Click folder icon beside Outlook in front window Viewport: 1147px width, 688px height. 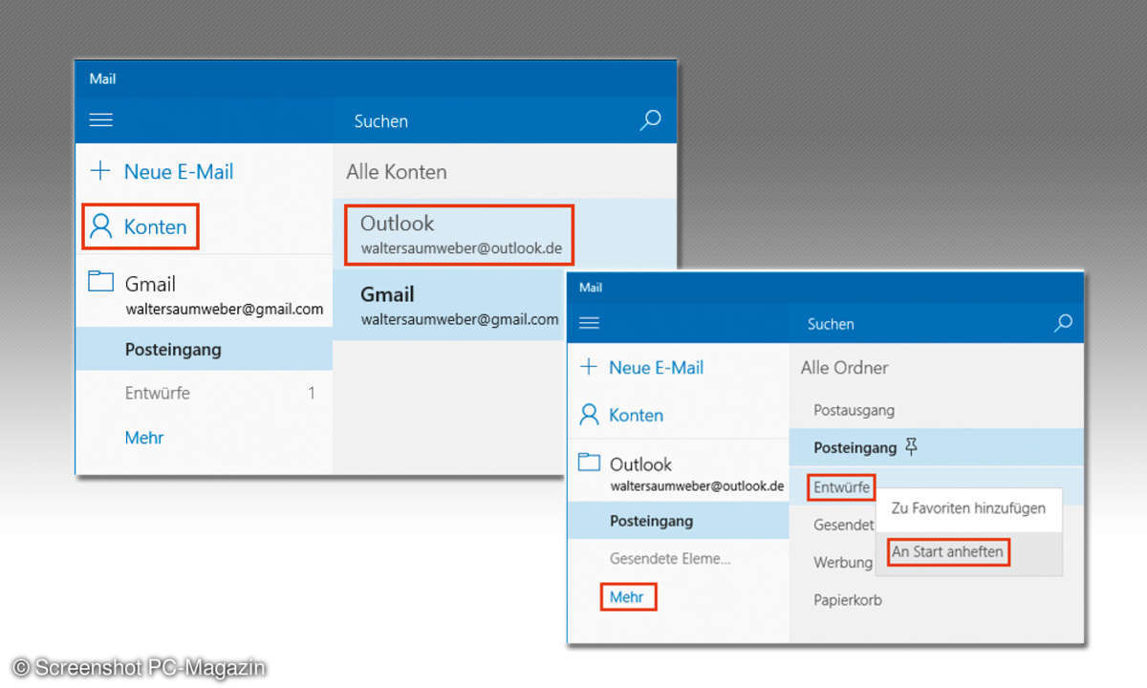590,463
